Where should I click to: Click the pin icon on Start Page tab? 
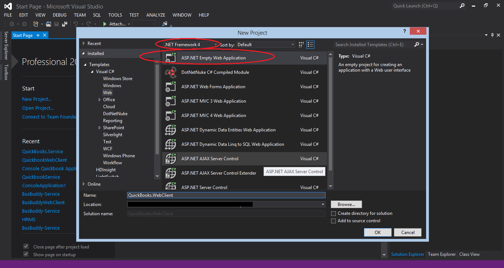[38, 35]
